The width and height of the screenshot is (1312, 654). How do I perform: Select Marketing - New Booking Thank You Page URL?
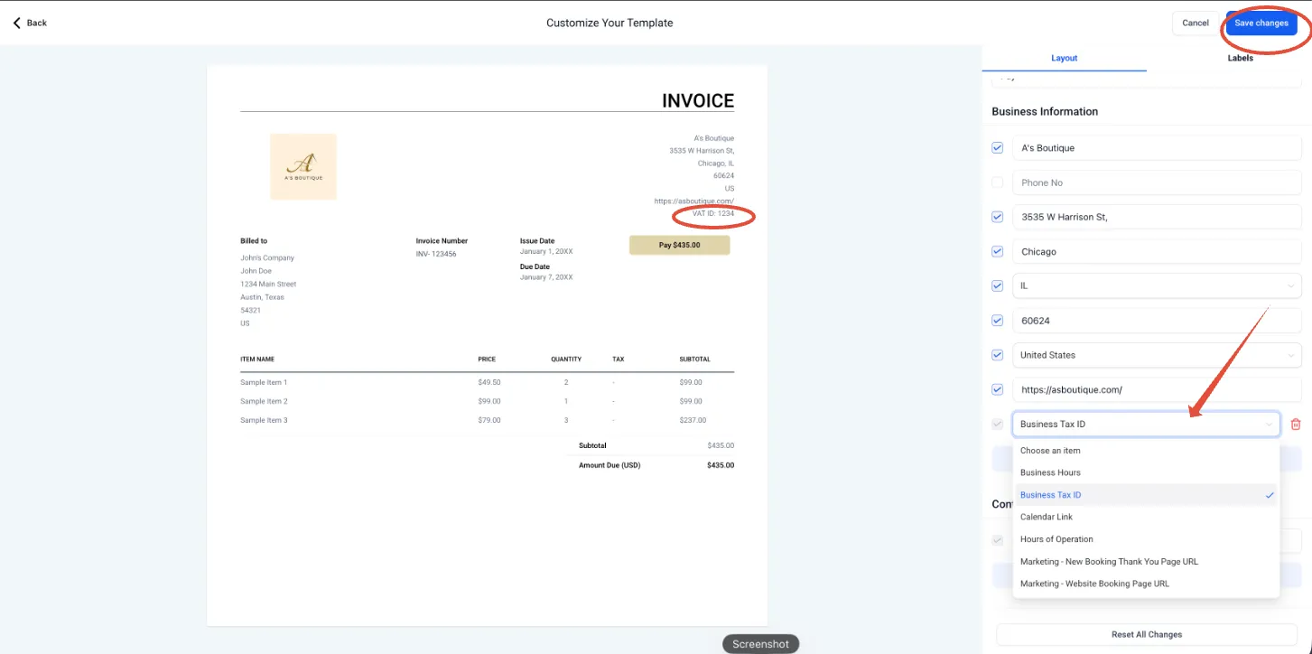(1146, 562)
